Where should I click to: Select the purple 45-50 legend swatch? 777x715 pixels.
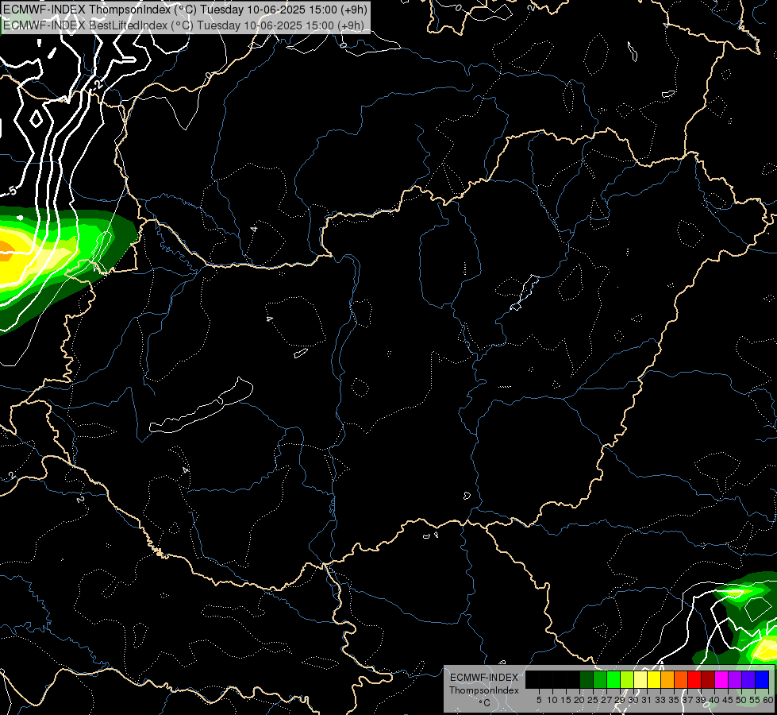click(x=736, y=679)
